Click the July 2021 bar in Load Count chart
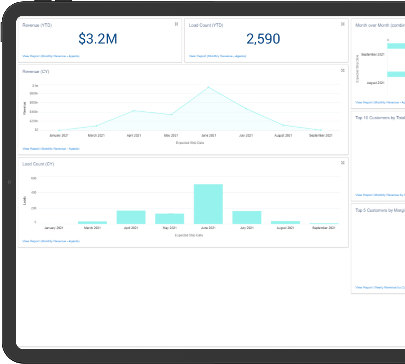The width and height of the screenshot is (405, 364). pos(247,218)
